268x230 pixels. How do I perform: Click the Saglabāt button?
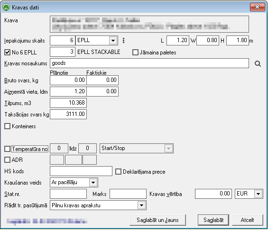(x=213, y=220)
